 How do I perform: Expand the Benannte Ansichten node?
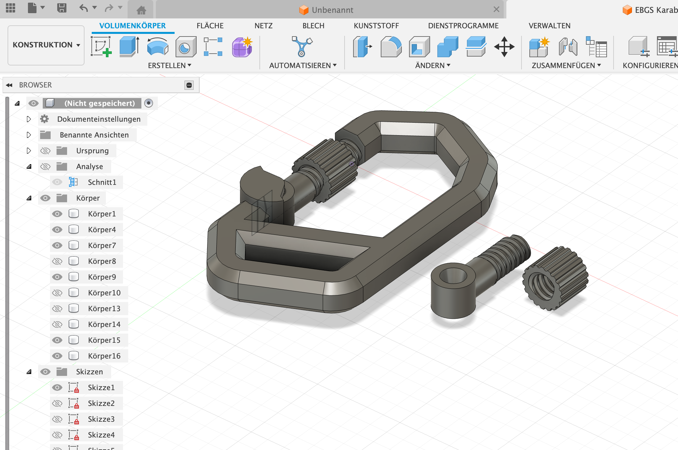tap(29, 135)
